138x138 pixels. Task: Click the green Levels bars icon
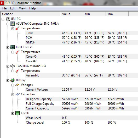coord(18,113)
